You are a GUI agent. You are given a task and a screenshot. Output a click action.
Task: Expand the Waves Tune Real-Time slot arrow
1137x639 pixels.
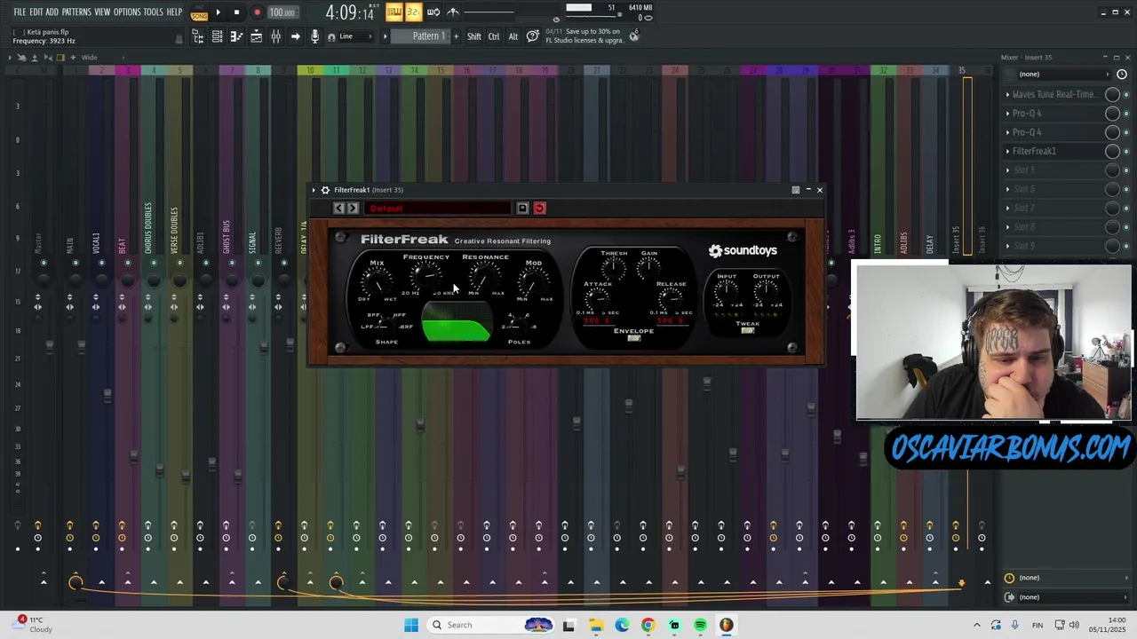click(1007, 94)
